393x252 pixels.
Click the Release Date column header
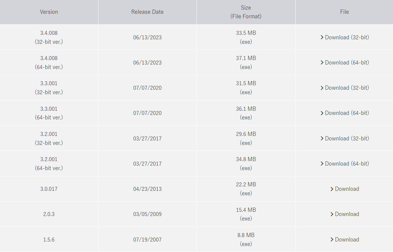pyautogui.click(x=147, y=12)
